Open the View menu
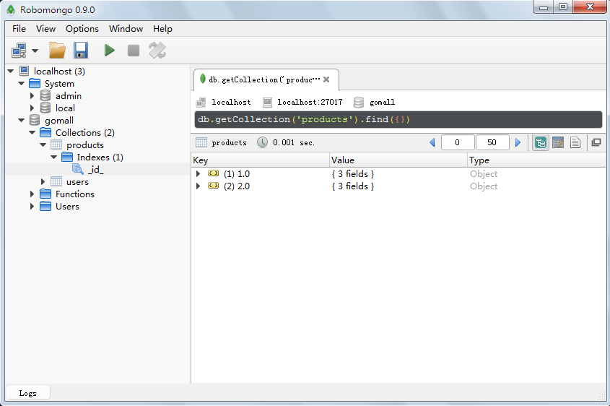This screenshot has height=406, width=610. (x=46, y=29)
